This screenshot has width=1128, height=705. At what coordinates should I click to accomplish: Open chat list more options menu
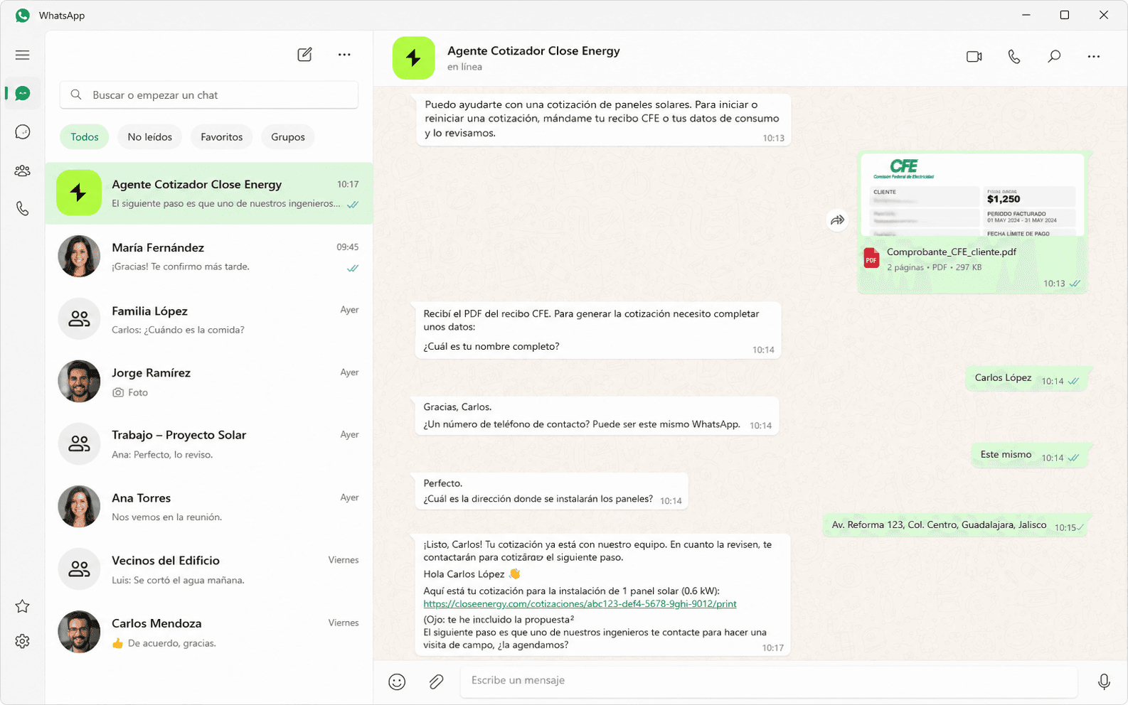point(344,55)
